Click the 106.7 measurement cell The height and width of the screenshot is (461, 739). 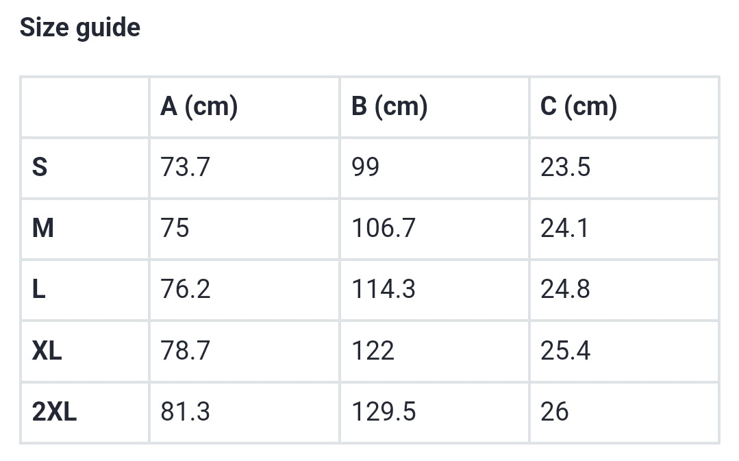(x=384, y=228)
